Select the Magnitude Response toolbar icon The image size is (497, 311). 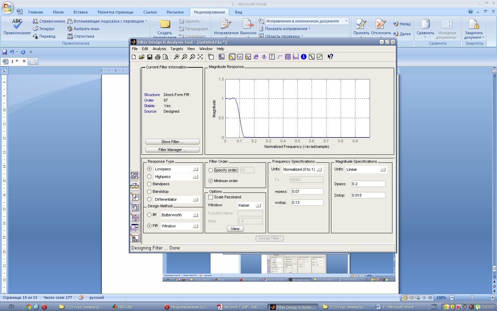(x=232, y=57)
